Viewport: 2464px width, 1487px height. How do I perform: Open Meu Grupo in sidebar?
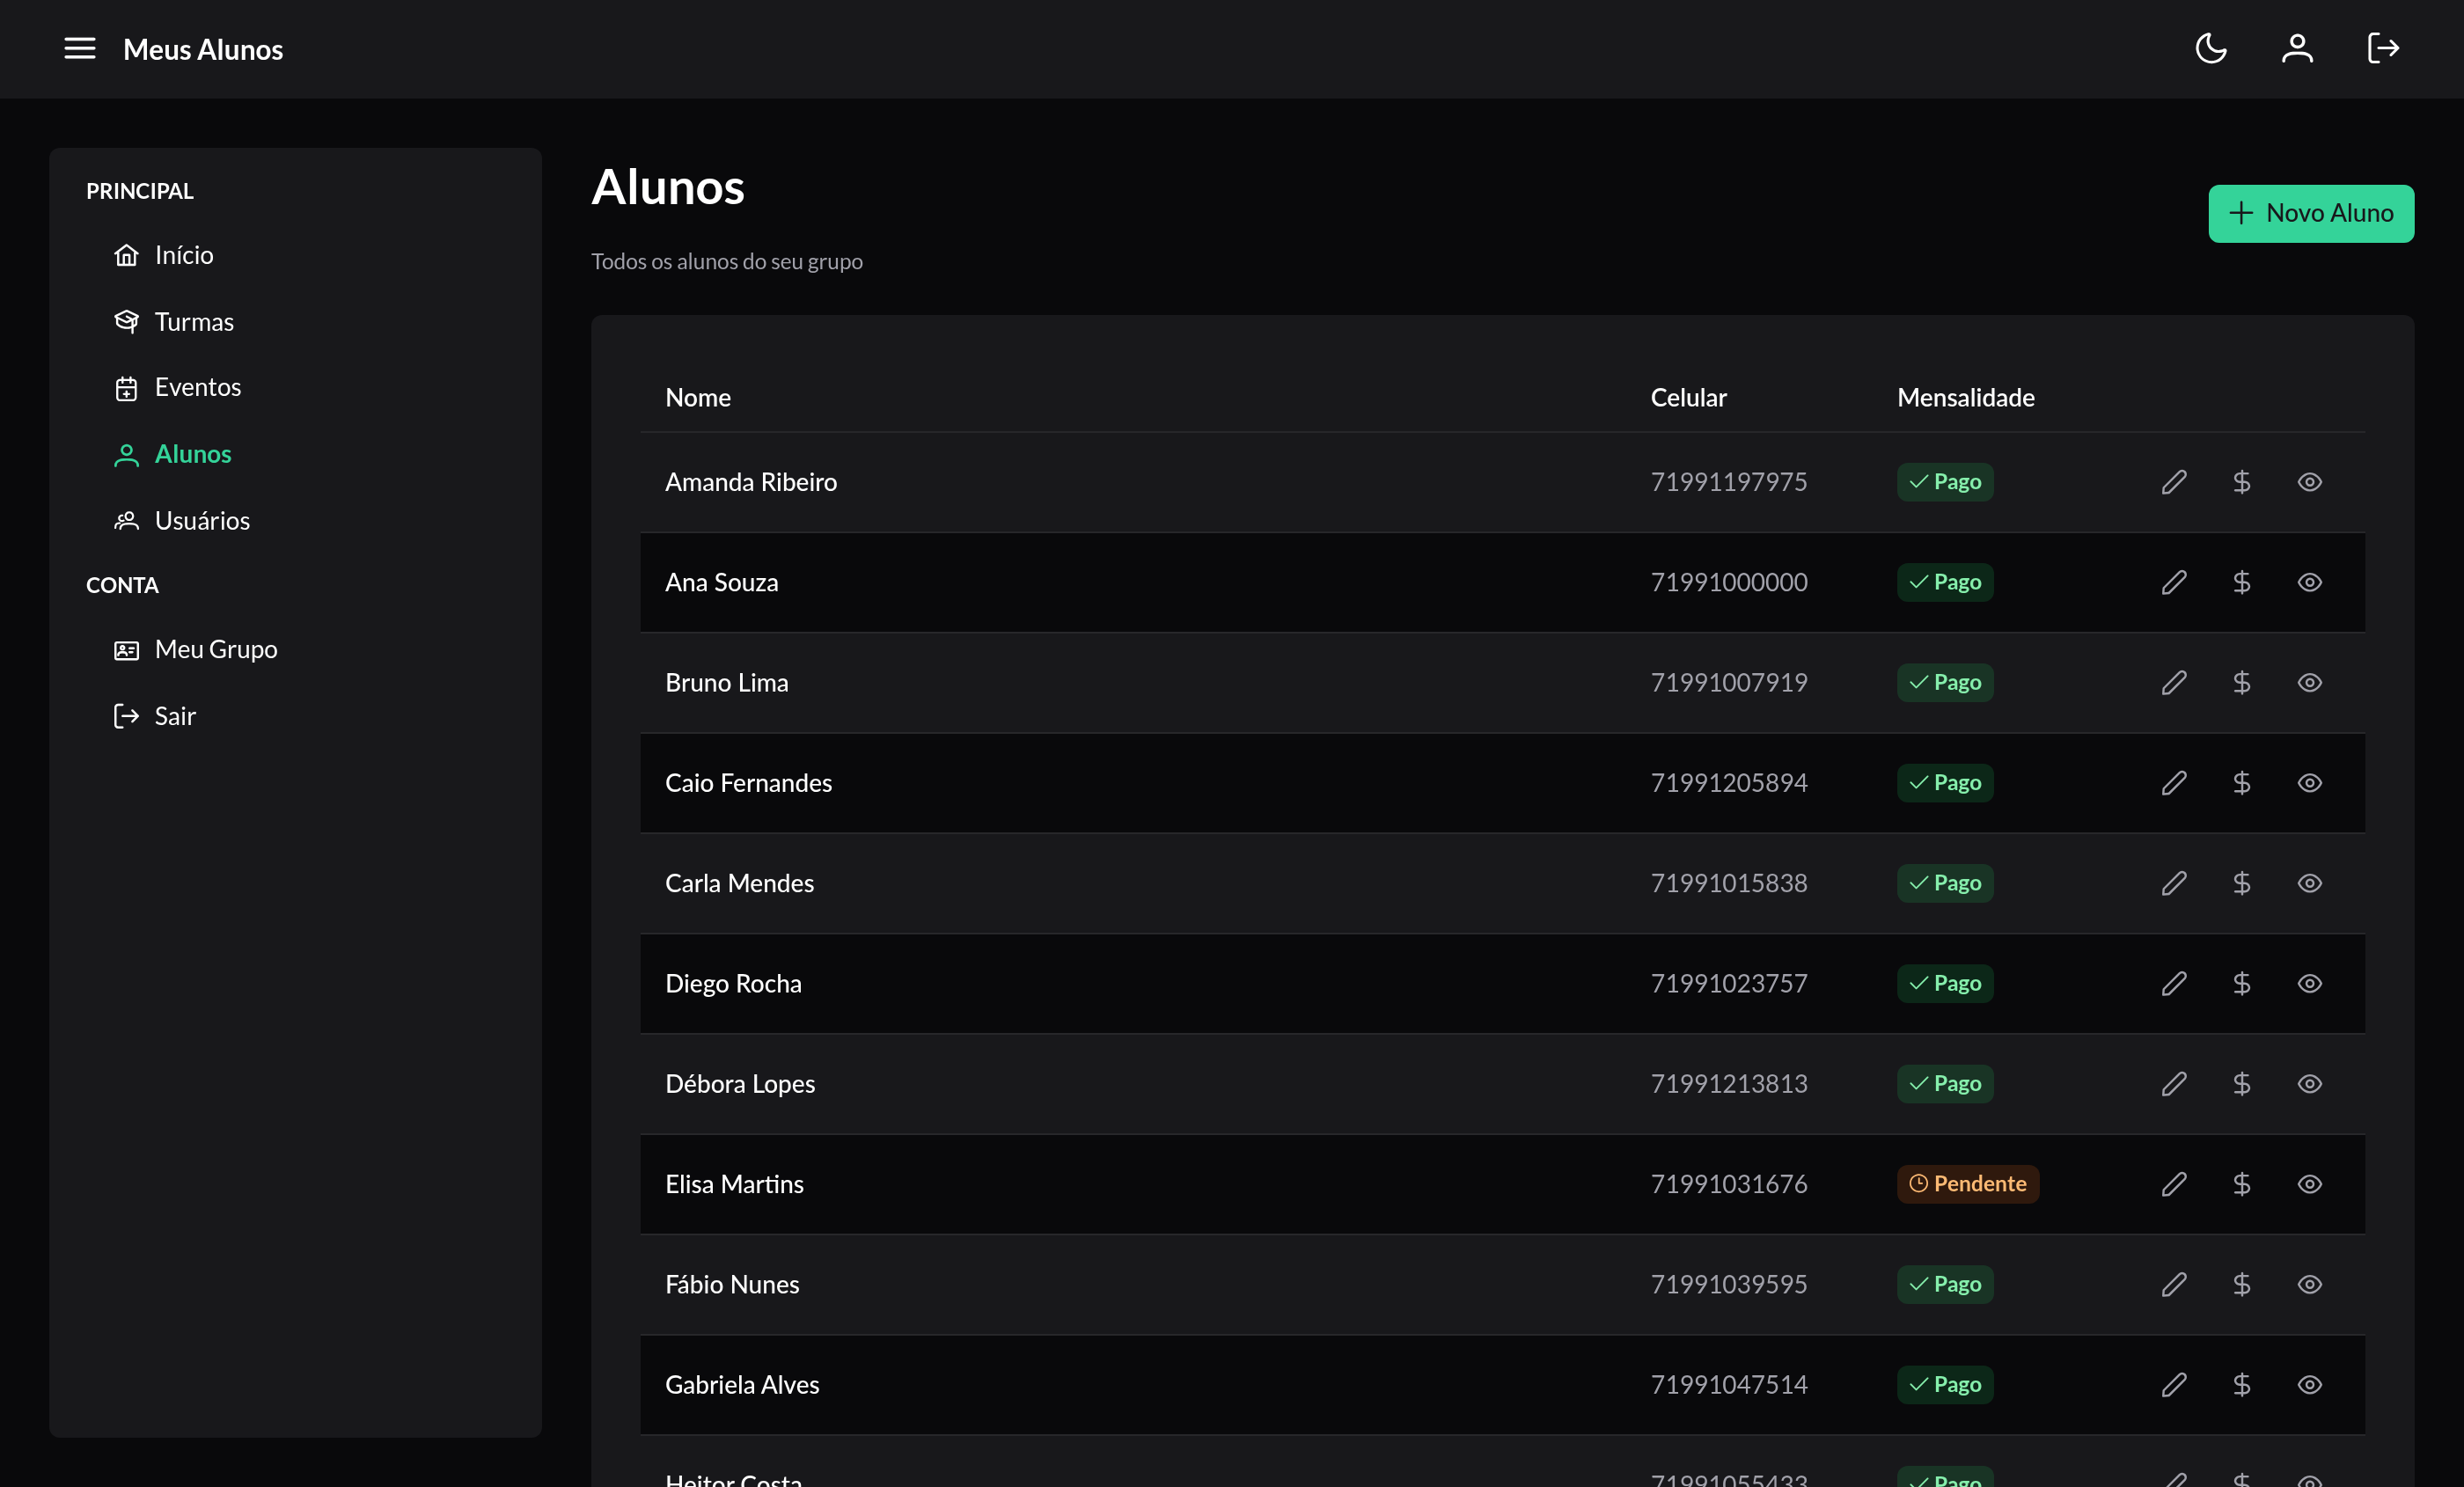pyautogui.click(x=195, y=649)
